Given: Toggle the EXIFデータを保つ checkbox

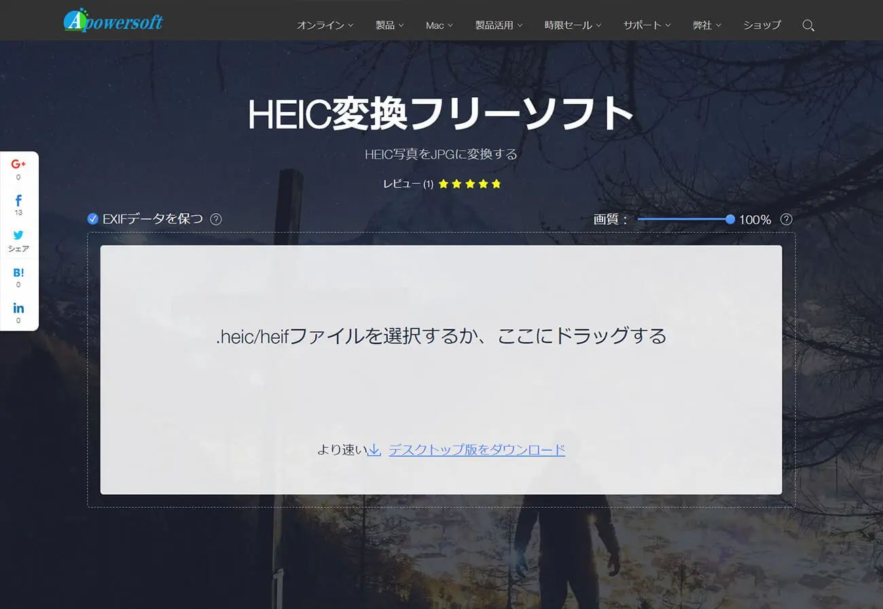Looking at the screenshot, I should [93, 219].
